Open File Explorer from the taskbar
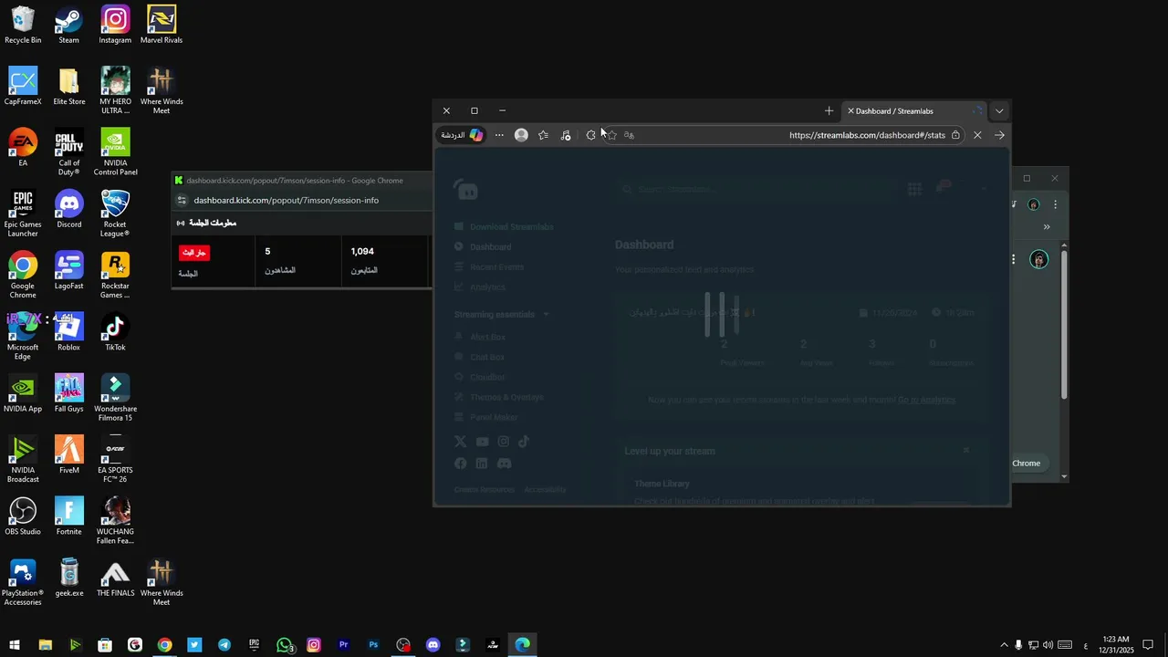 (x=45, y=645)
